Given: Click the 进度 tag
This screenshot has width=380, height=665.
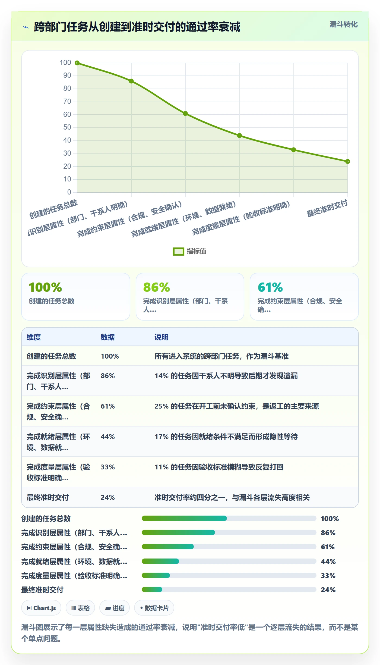Looking at the screenshot, I should (115, 608).
